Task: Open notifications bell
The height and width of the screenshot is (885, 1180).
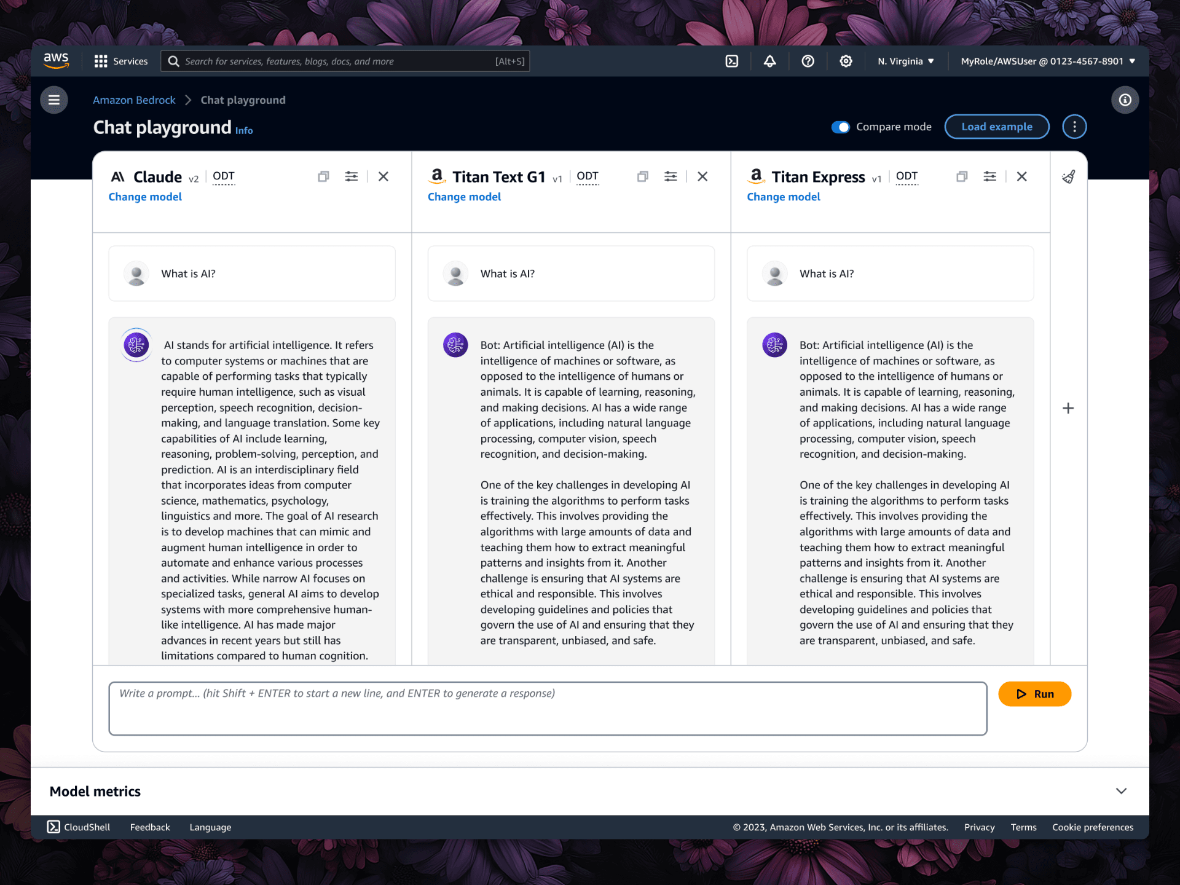Action: [x=769, y=61]
